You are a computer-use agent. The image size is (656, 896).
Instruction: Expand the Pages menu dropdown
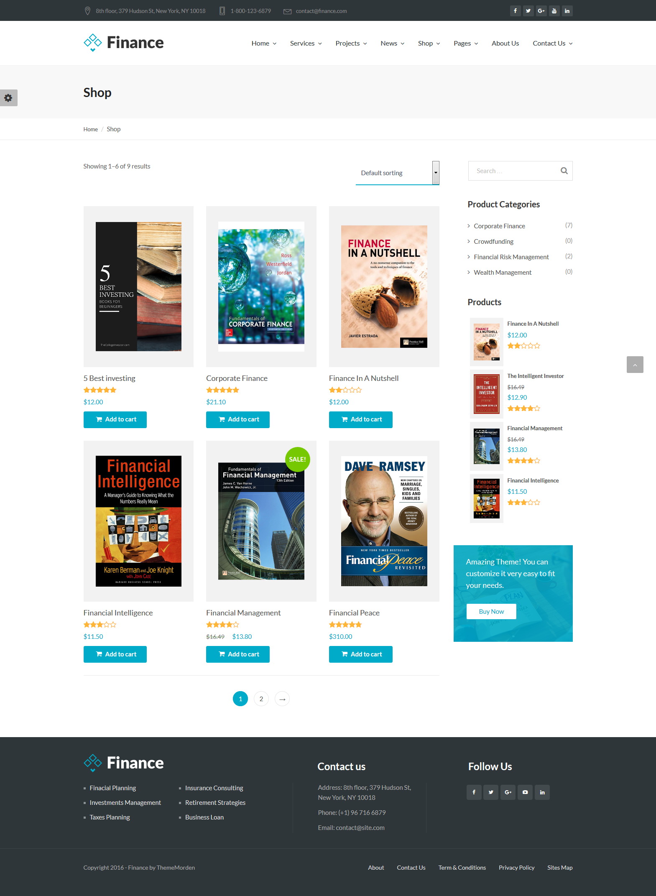(x=466, y=43)
